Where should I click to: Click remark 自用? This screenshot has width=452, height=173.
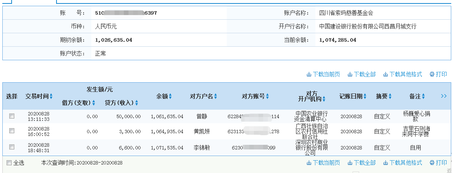coord(415,148)
